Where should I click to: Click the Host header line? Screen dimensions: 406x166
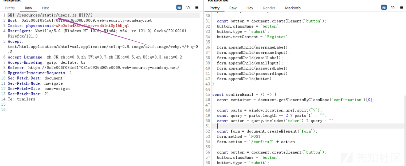(x=80, y=20)
